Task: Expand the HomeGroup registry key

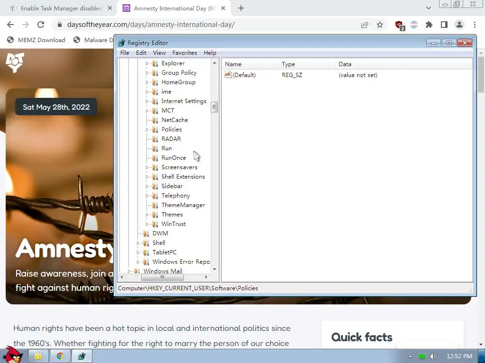Action: pos(147,82)
